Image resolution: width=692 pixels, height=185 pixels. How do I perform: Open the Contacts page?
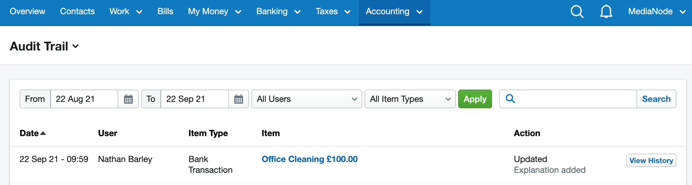(77, 11)
